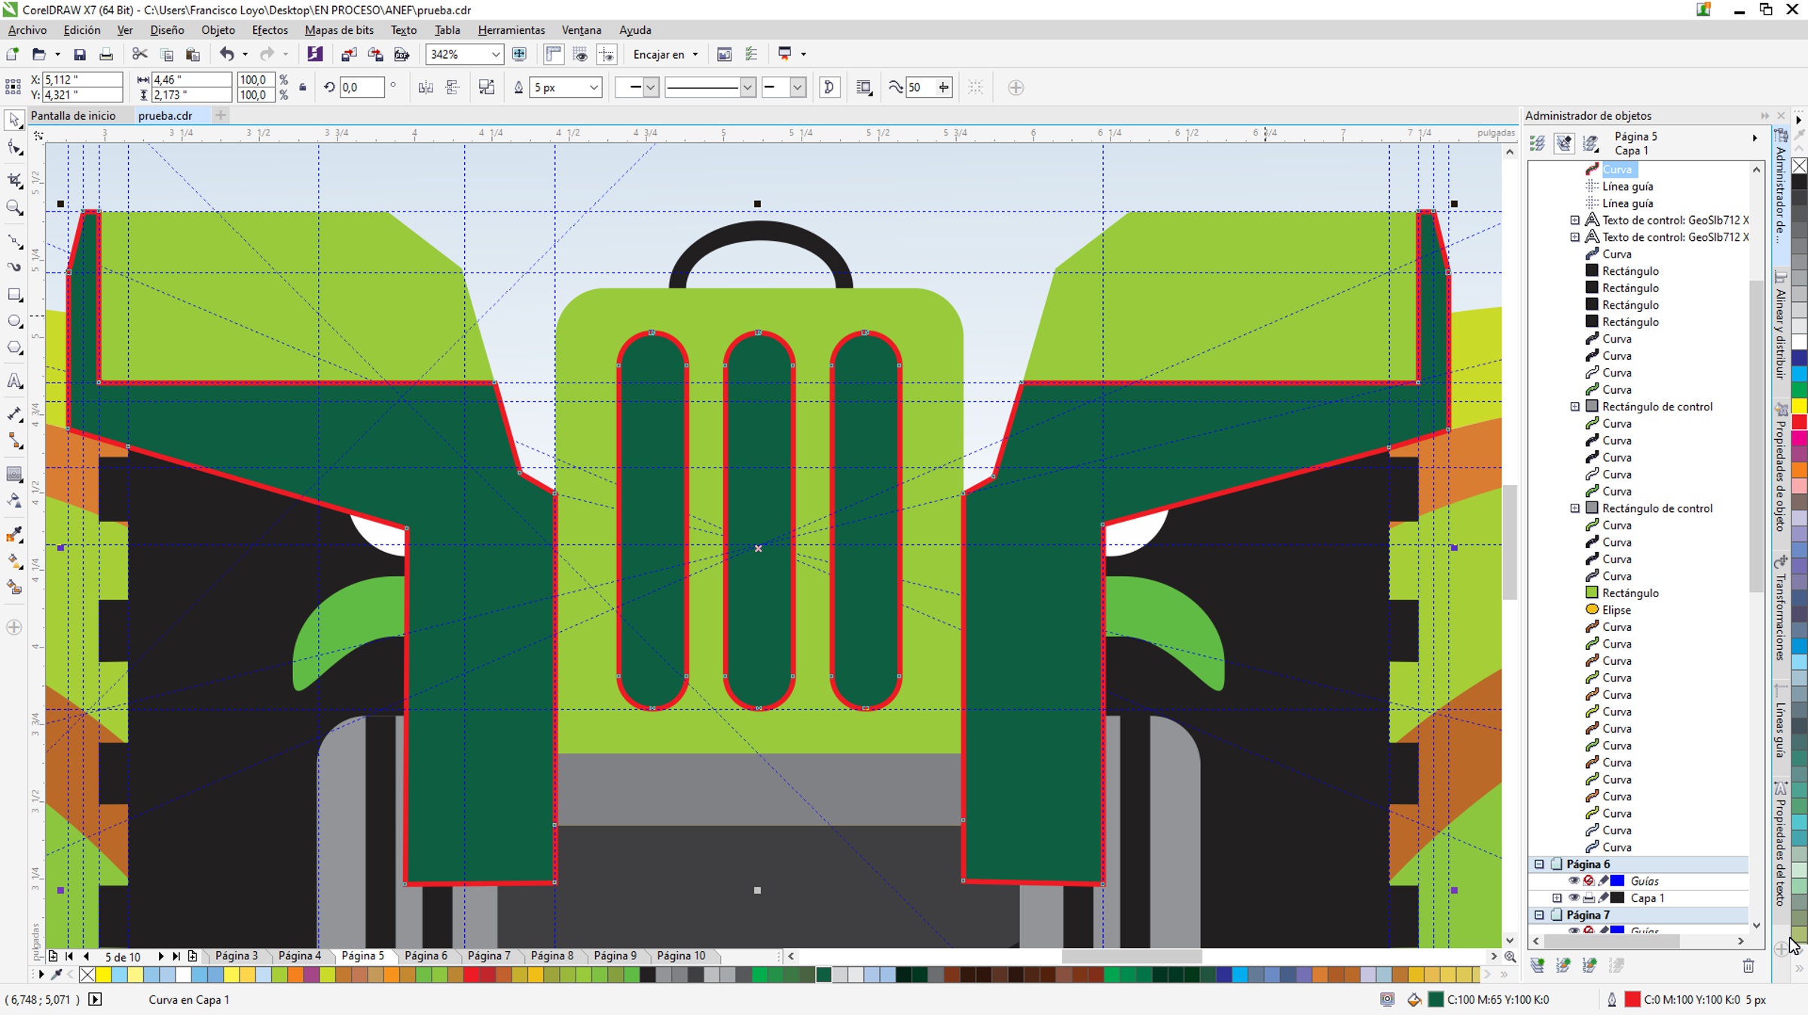Open the Mapas de bits menu
Image resolution: width=1808 pixels, height=1015 pixels.
pos(339,30)
